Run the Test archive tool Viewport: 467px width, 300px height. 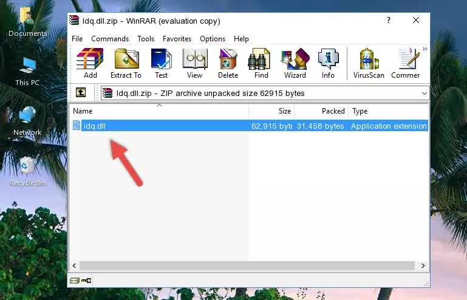point(161,63)
